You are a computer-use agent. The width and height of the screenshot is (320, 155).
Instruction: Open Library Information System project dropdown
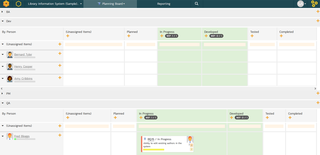[x=55, y=4]
